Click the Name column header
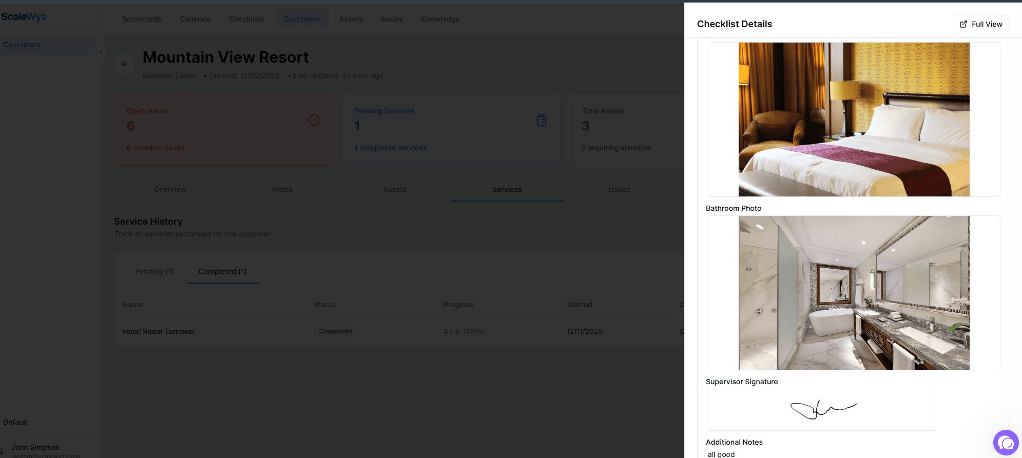This screenshot has width=1022, height=458. [132, 305]
